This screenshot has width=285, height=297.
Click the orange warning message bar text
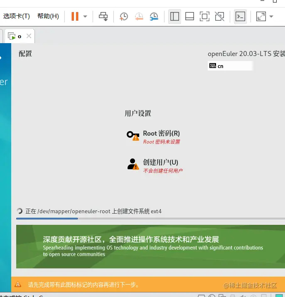coord(84,285)
